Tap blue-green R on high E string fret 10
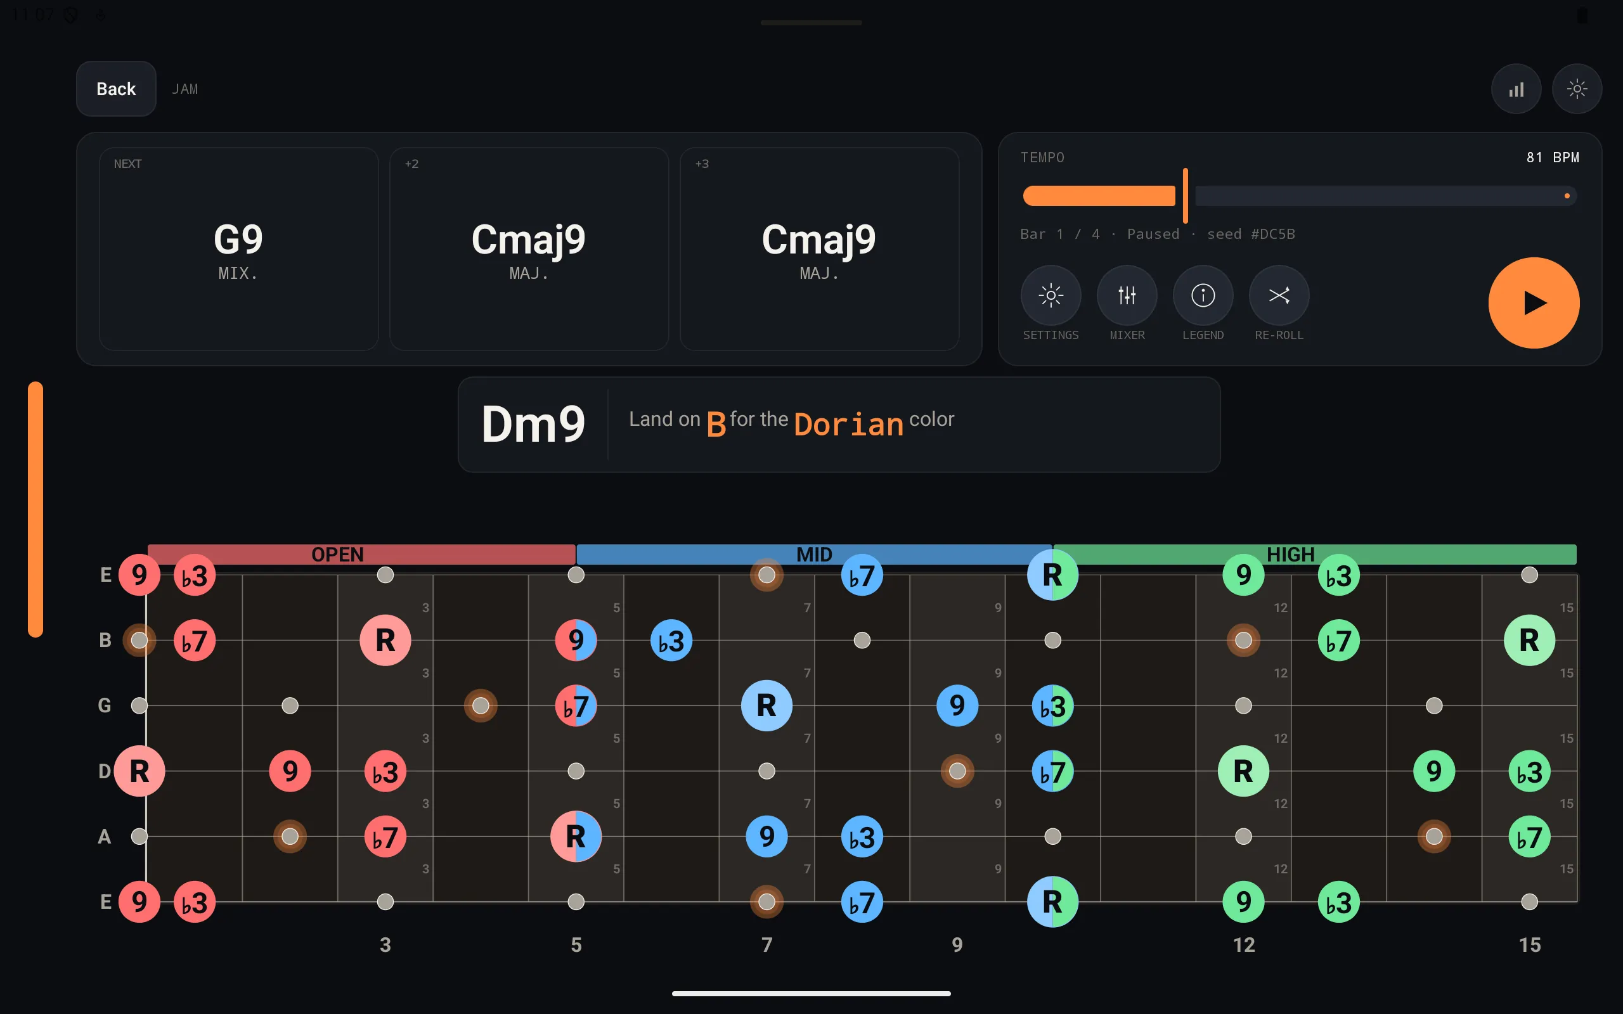The image size is (1623, 1014). 1053,575
